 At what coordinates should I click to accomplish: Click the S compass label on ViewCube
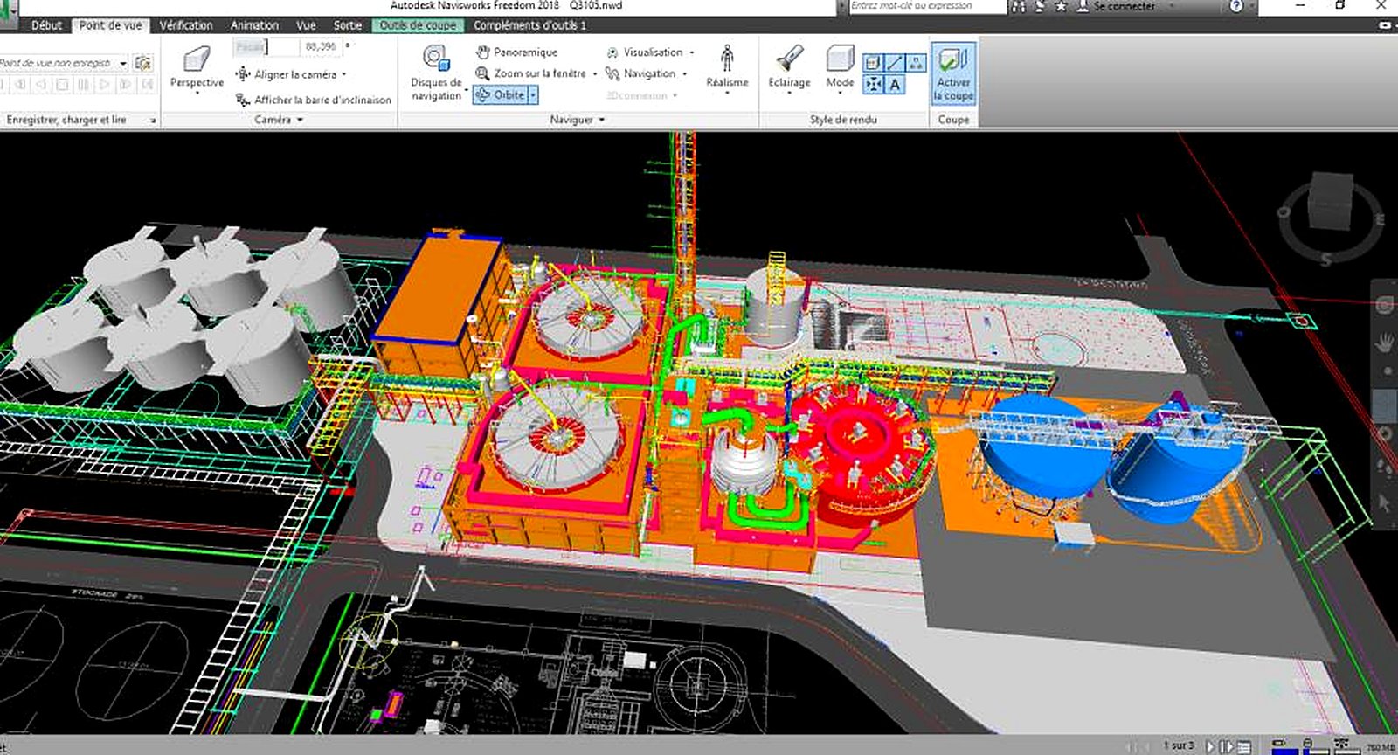[1325, 260]
